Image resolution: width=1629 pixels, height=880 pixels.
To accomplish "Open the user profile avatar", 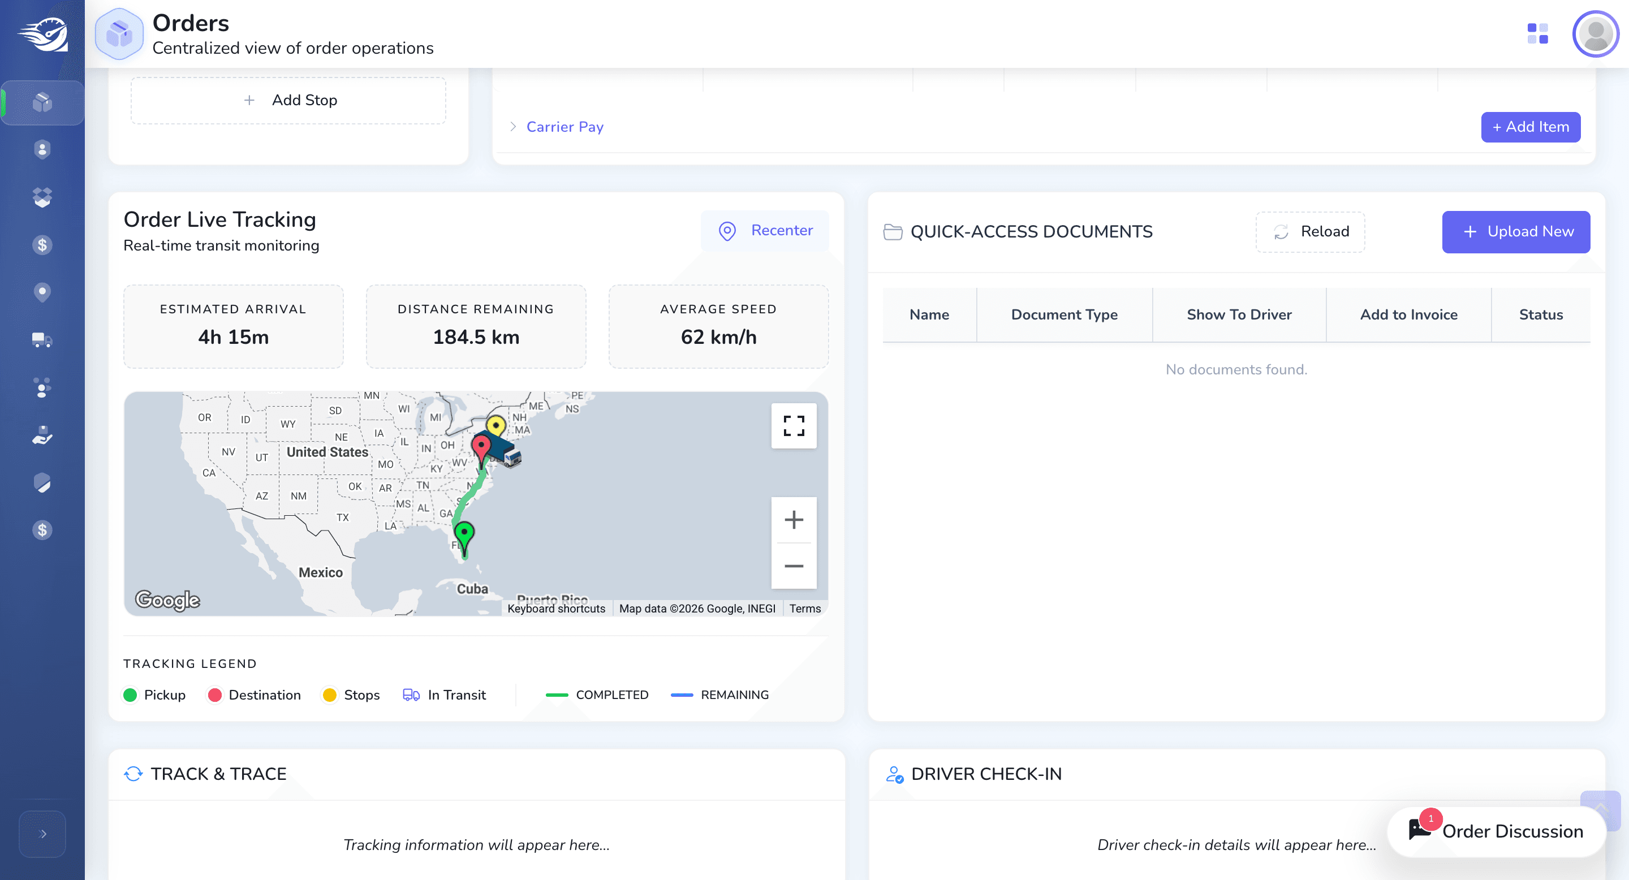I will pos(1596,33).
